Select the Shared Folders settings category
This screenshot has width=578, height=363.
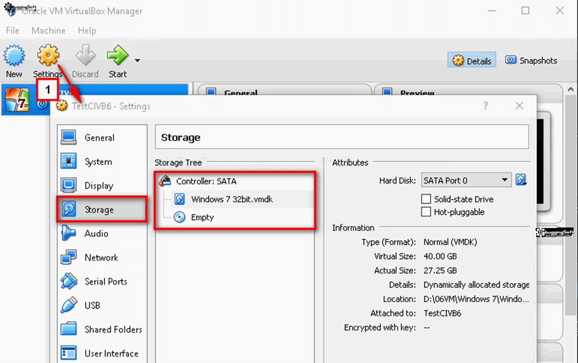[x=102, y=329]
